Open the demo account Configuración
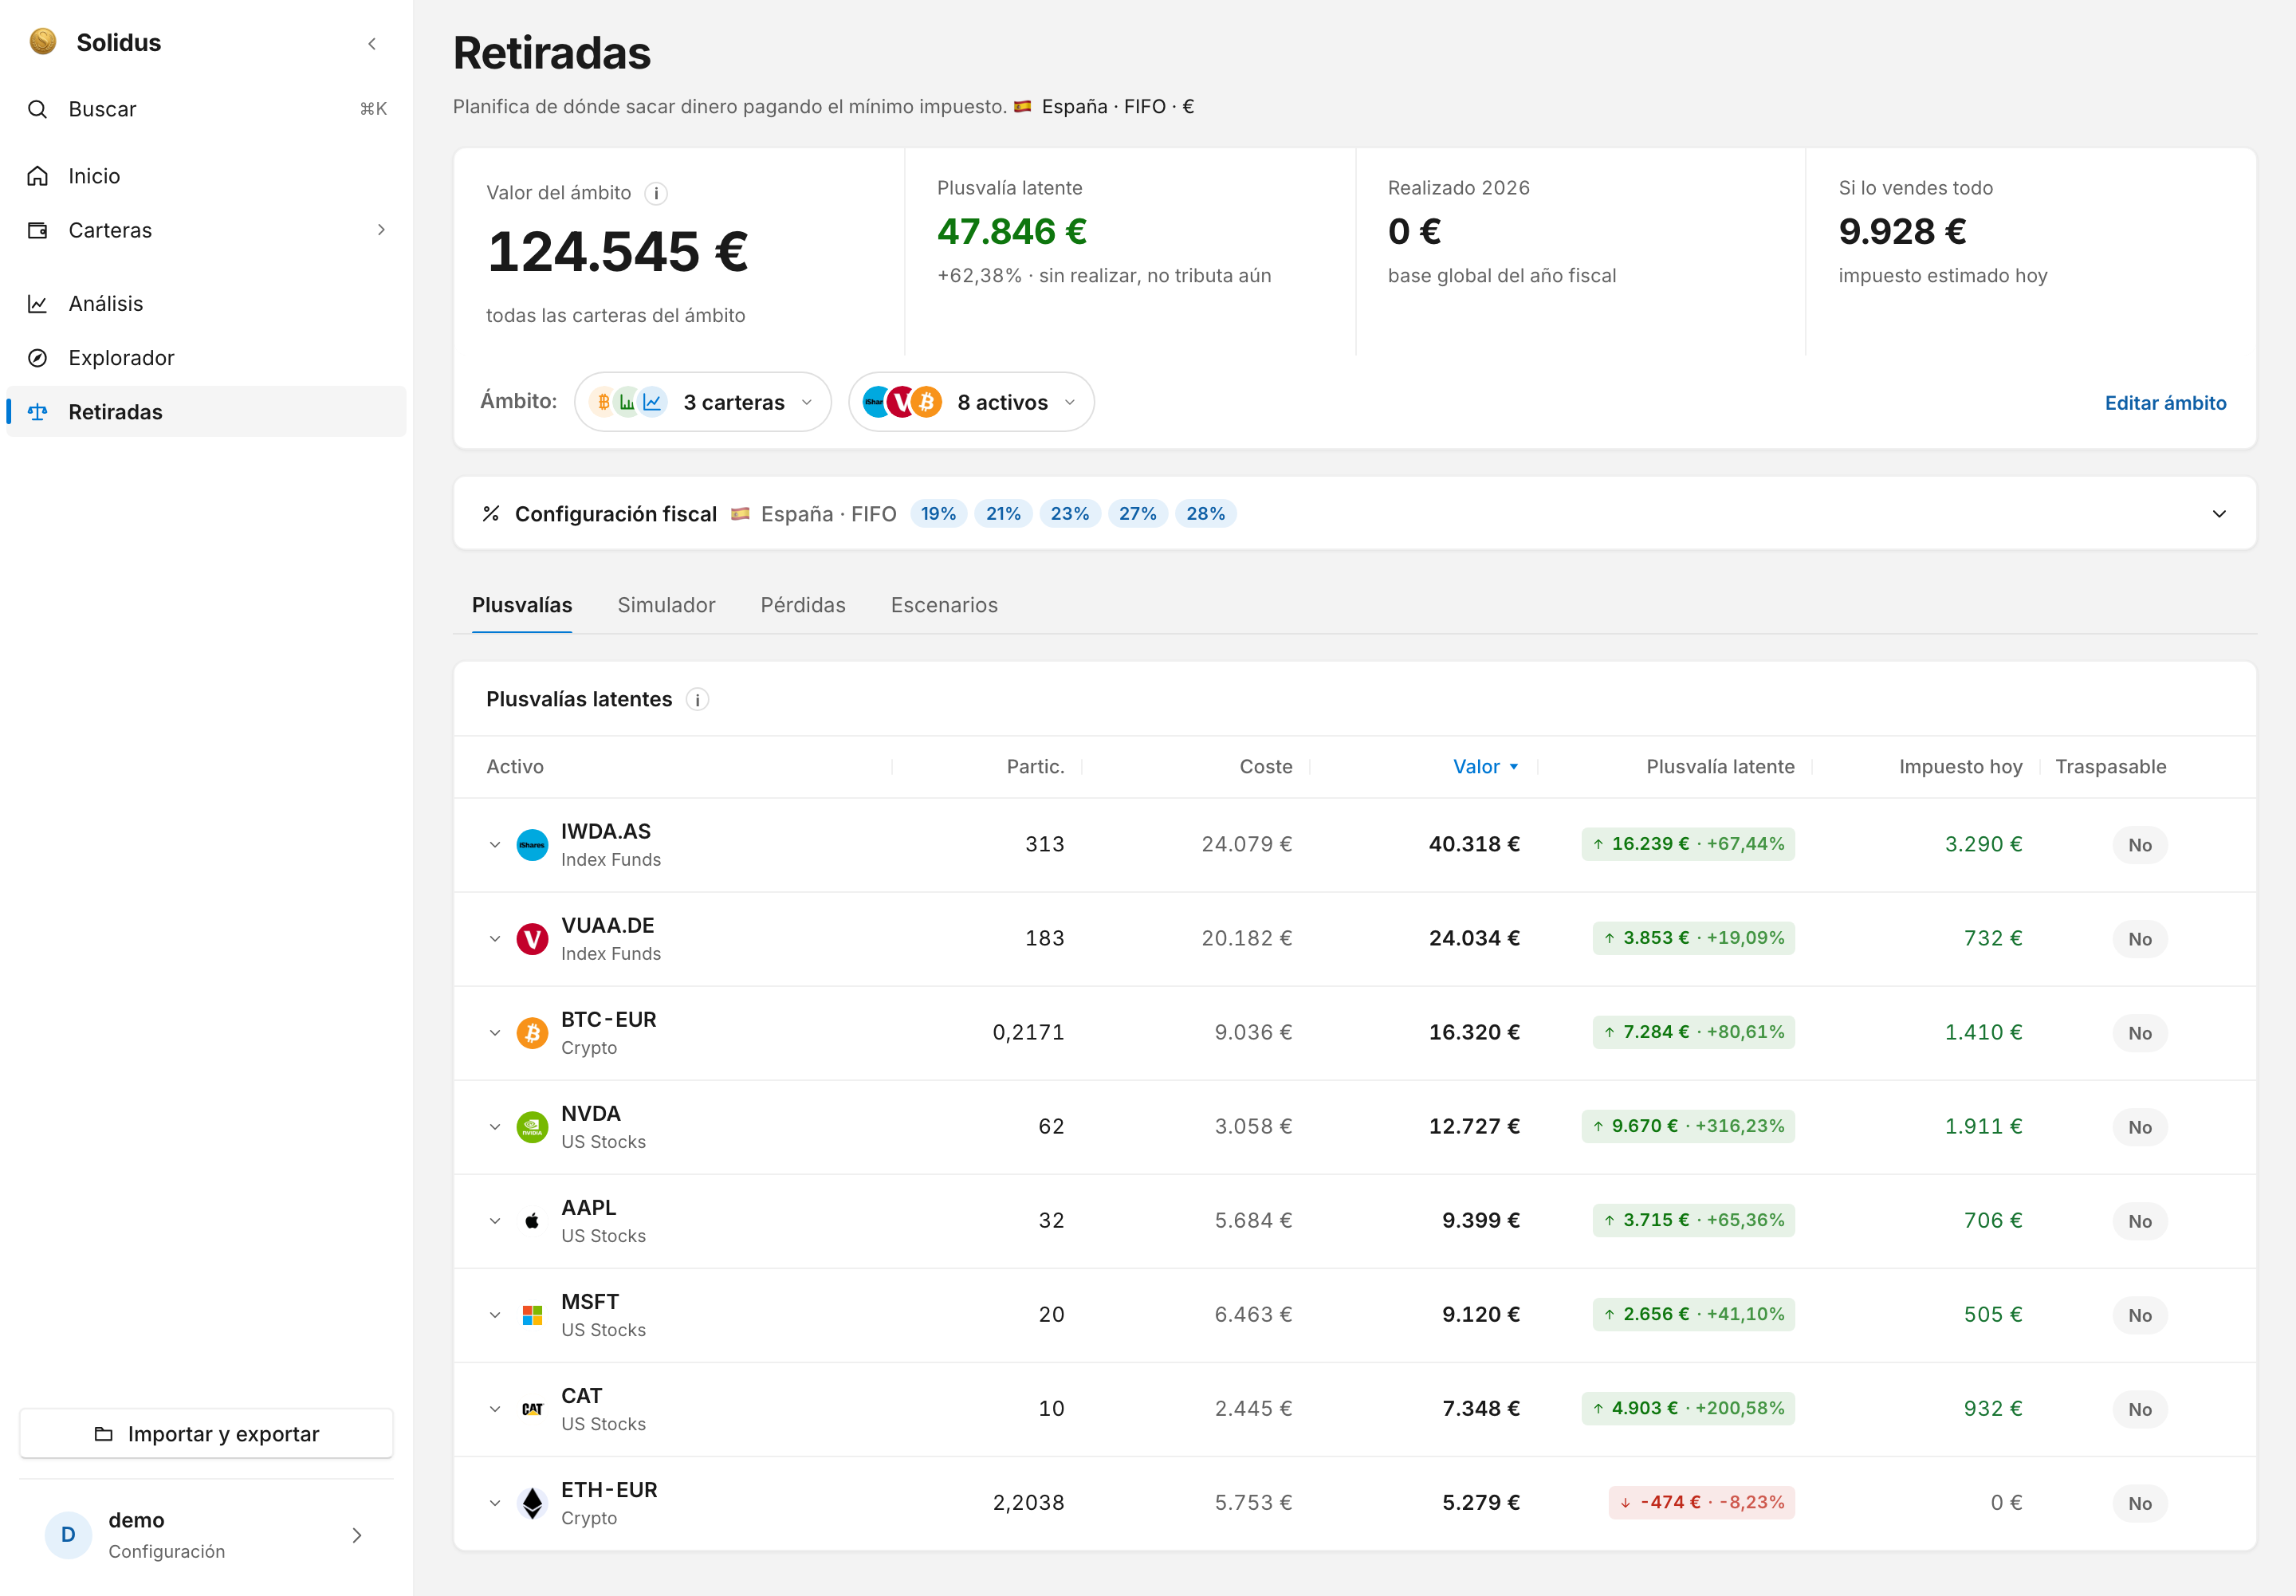 (x=206, y=1535)
